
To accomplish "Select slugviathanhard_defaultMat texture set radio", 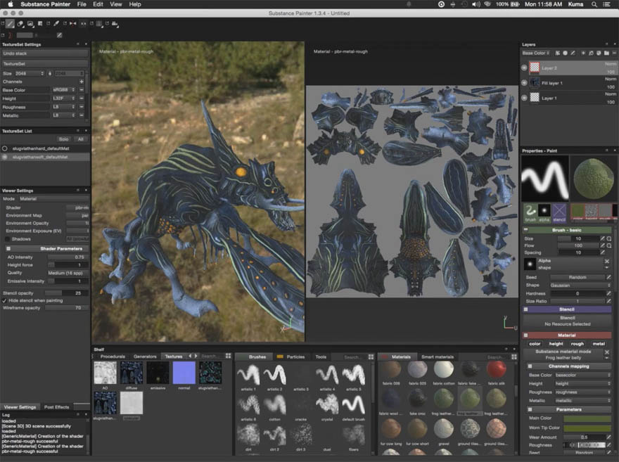I will pyautogui.click(x=5, y=149).
